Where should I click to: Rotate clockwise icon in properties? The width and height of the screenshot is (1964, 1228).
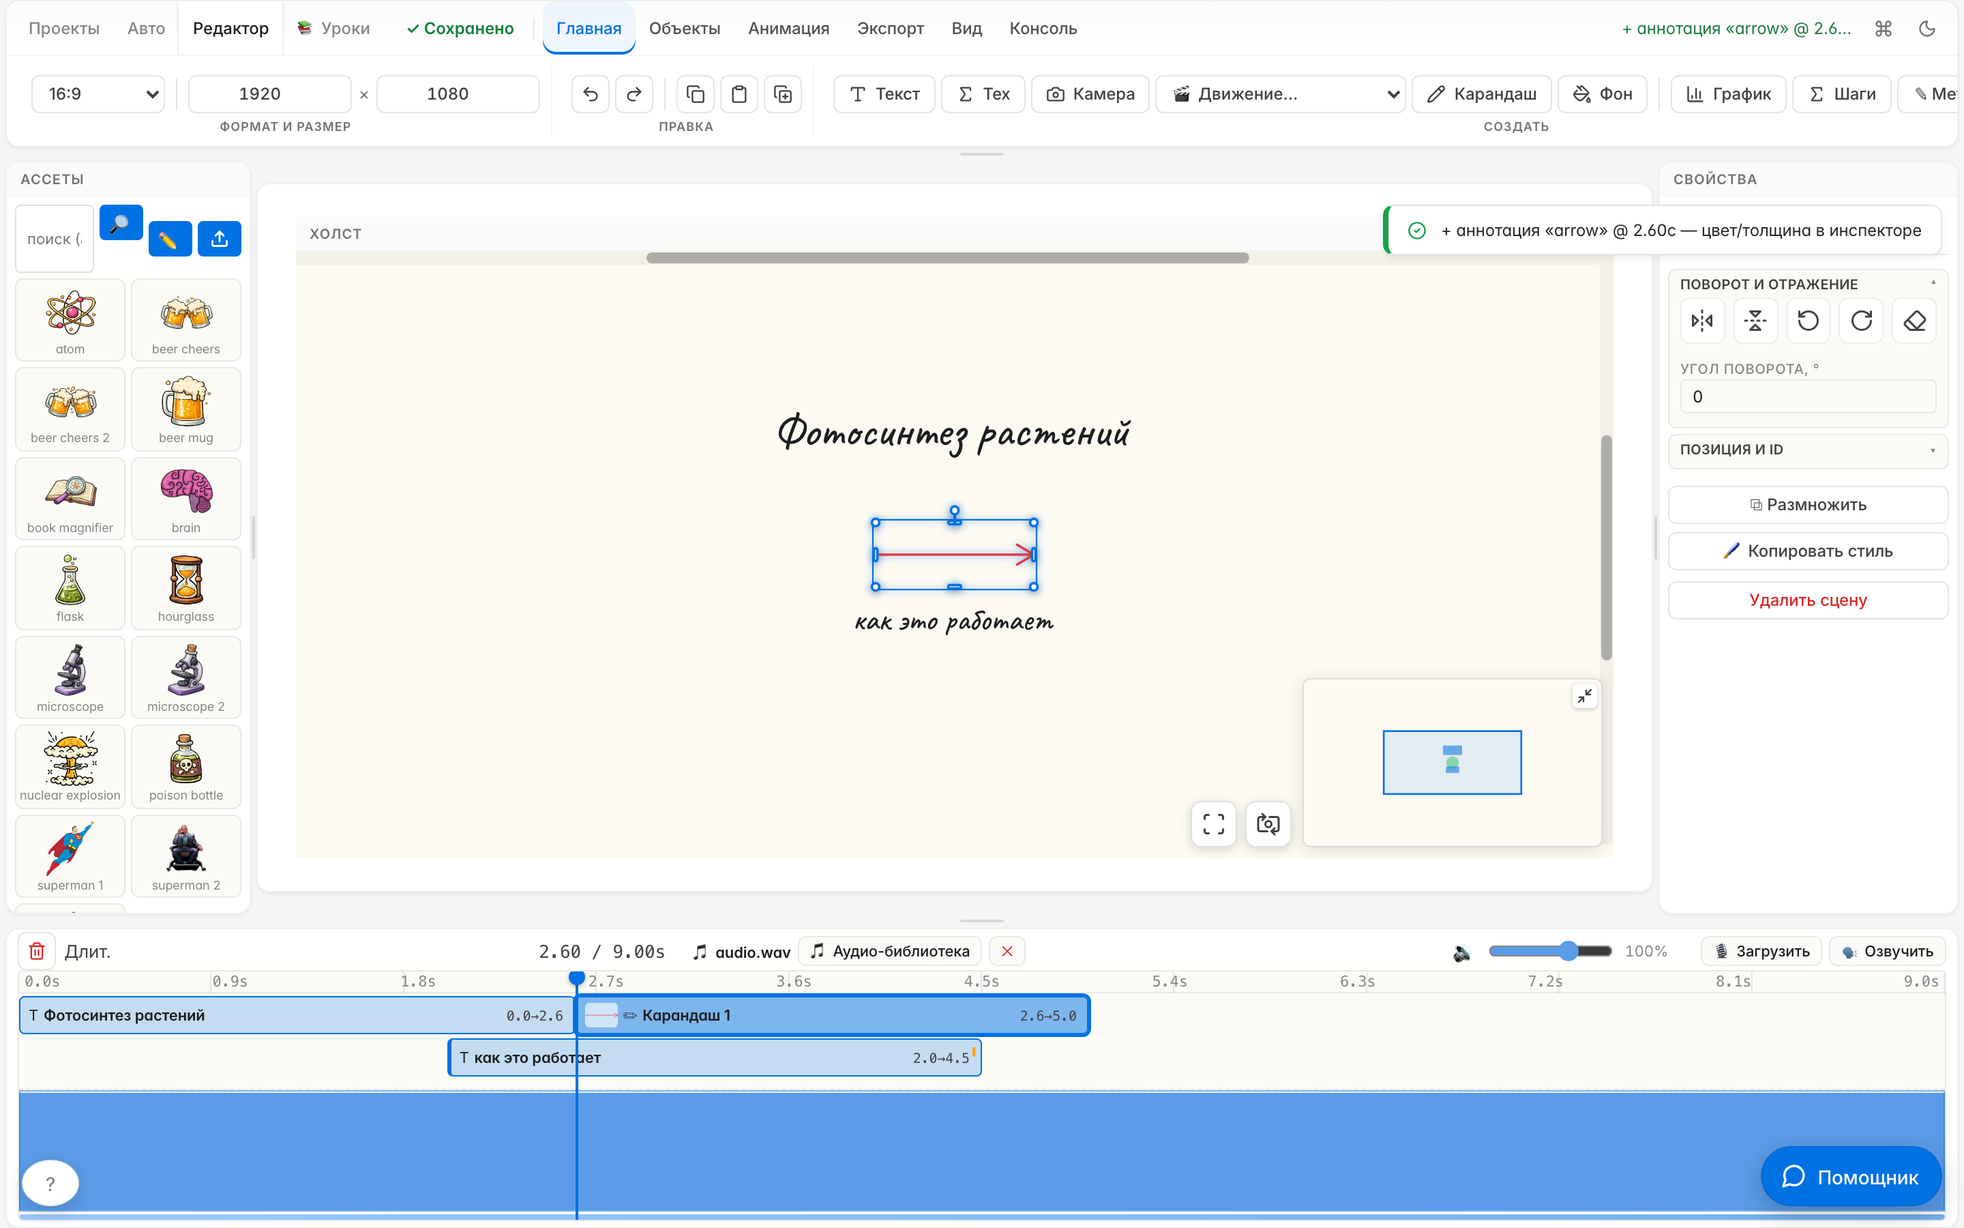tap(1862, 321)
